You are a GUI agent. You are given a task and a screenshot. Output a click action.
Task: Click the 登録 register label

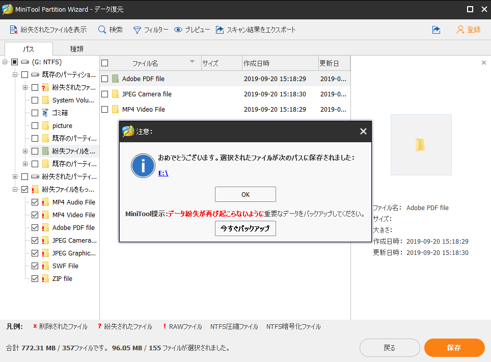click(x=474, y=30)
